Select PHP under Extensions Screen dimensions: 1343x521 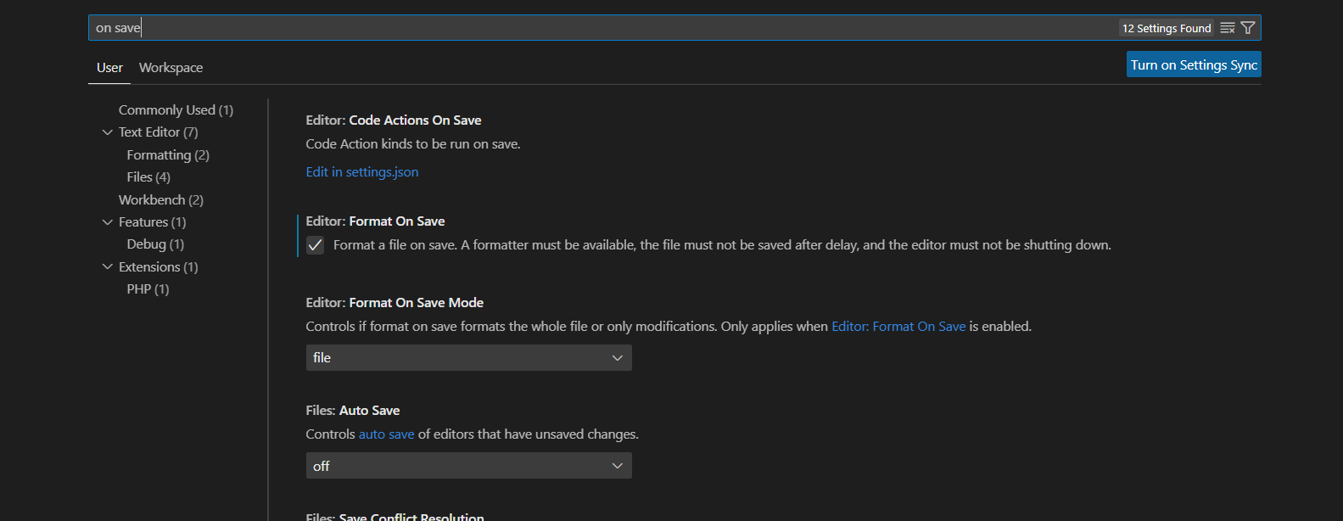coord(148,289)
